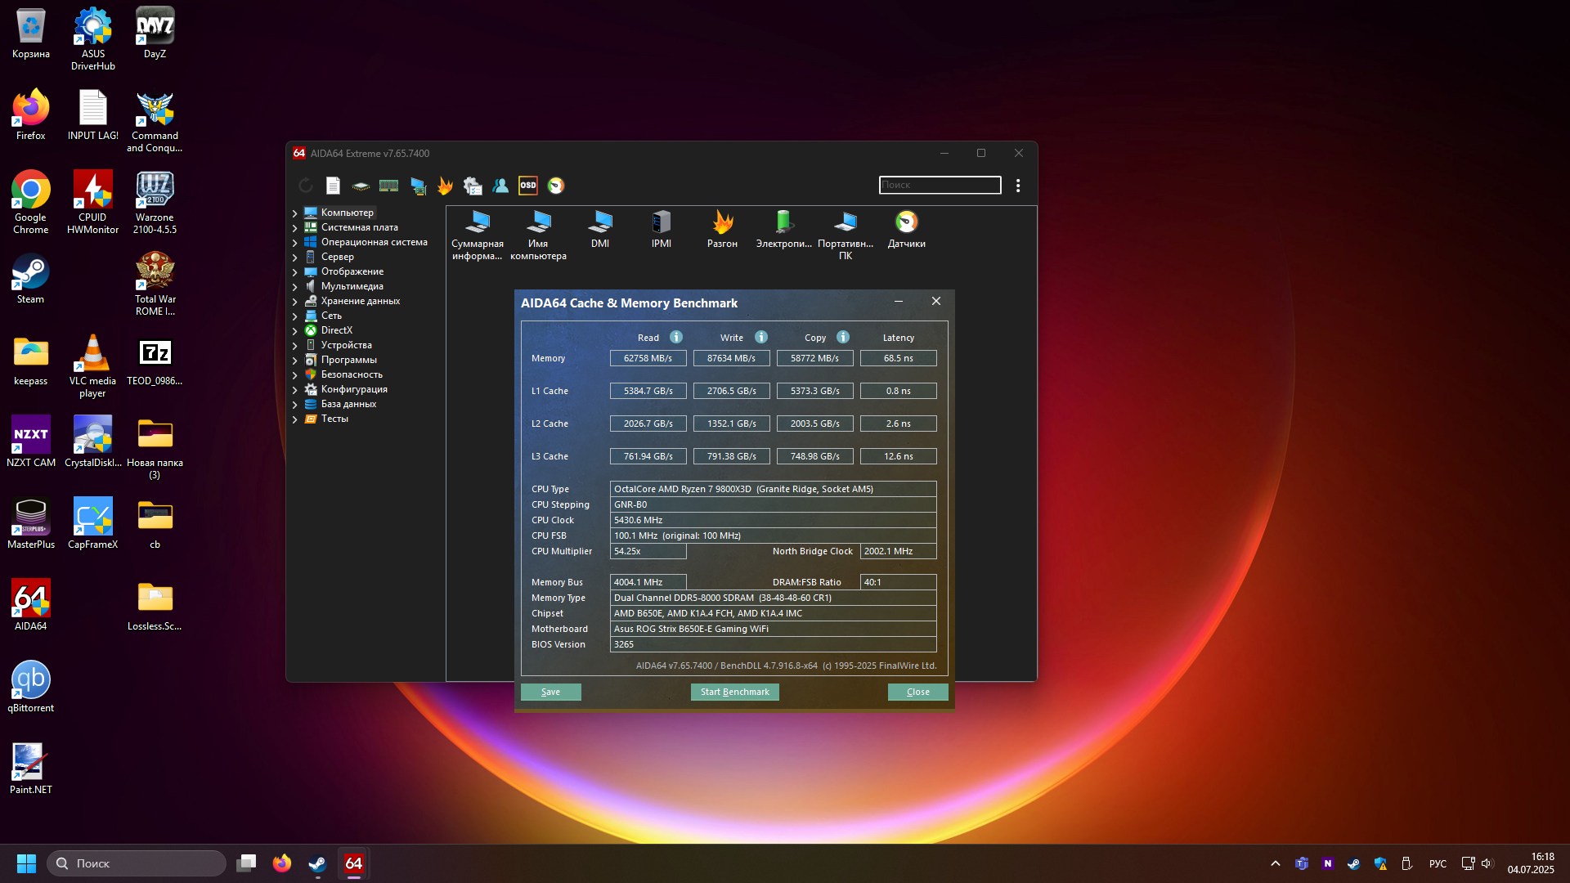Image resolution: width=1570 pixels, height=883 pixels.
Task: Select Безопасность in the tree
Action: pos(352,374)
